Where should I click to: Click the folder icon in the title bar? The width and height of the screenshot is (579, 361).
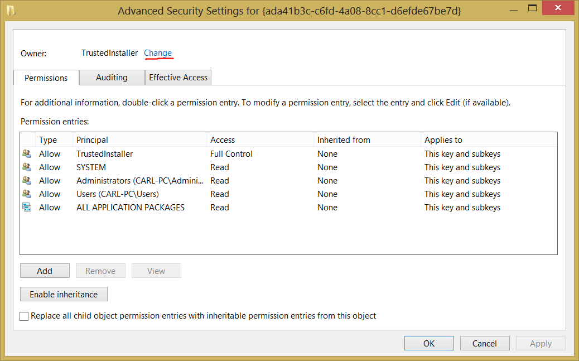(11, 11)
